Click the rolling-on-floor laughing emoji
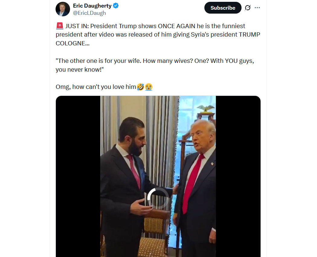 coord(140,87)
